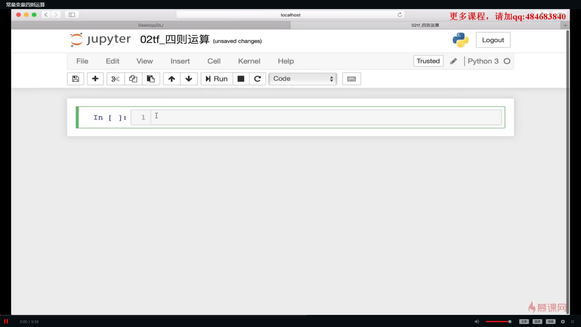Screen dimensions: 581x327
Task: Go forward with browser forward arrow
Action: 56,15
